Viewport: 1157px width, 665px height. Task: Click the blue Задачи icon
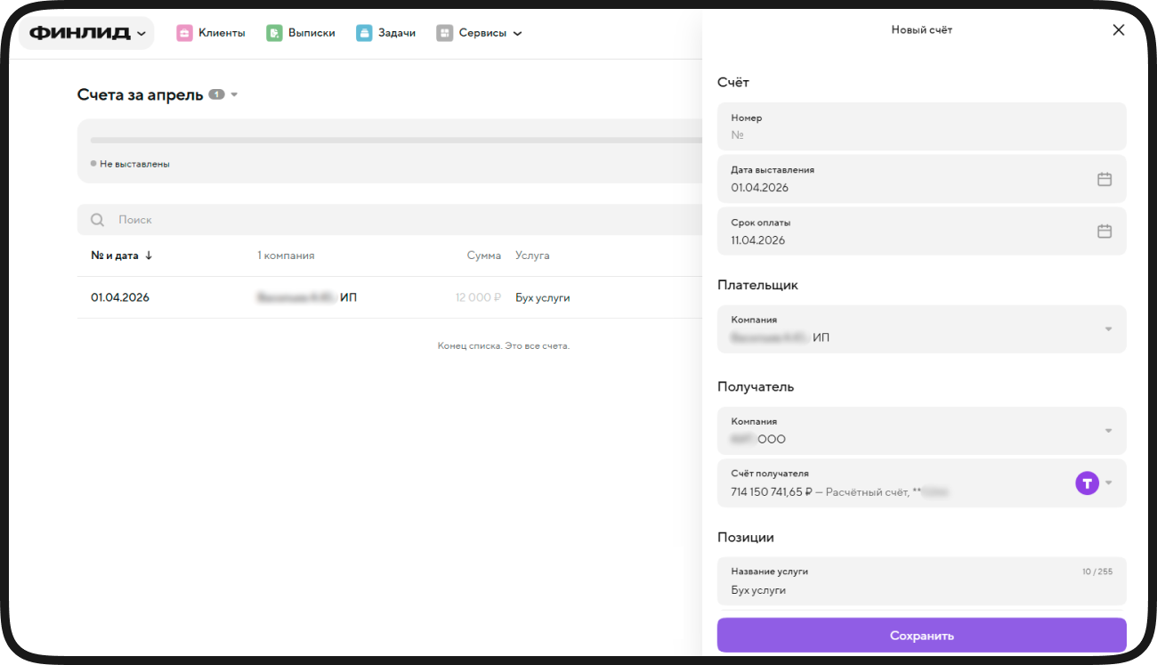pyautogui.click(x=364, y=33)
